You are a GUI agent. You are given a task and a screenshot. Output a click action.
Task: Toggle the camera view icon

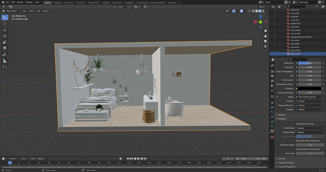[266, 41]
